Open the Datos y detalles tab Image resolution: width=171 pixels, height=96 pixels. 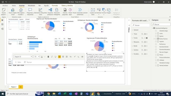click(67, 6)
